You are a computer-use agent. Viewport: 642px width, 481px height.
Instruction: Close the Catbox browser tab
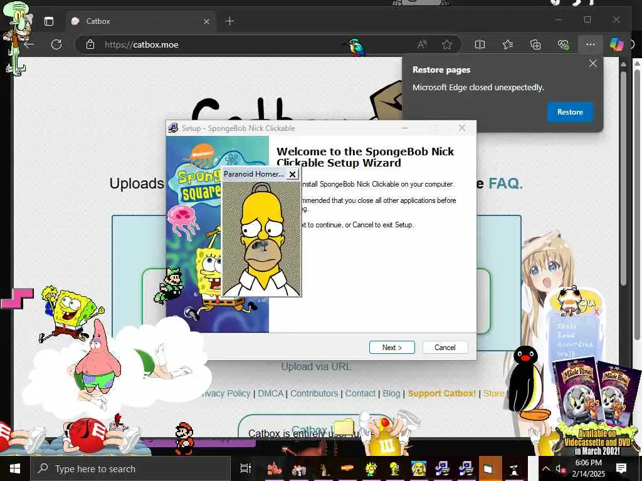point(206,21)
